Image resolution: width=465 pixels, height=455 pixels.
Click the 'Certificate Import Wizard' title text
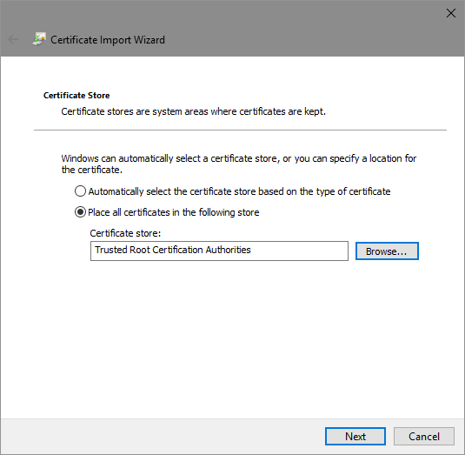pyautogui.click(x=108, y=40)
